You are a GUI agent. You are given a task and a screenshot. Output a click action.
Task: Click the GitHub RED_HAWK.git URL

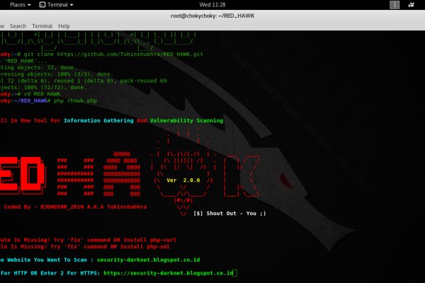(131, 52)
